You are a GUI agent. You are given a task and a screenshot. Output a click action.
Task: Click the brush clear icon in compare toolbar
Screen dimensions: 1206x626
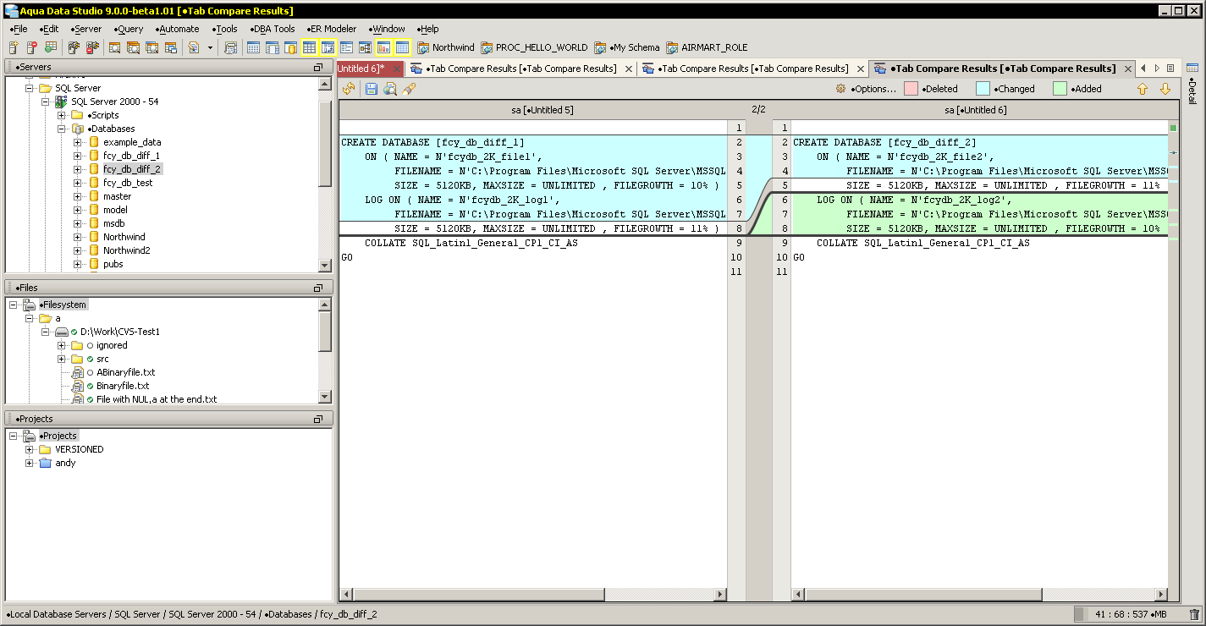[x=409, y=88]
